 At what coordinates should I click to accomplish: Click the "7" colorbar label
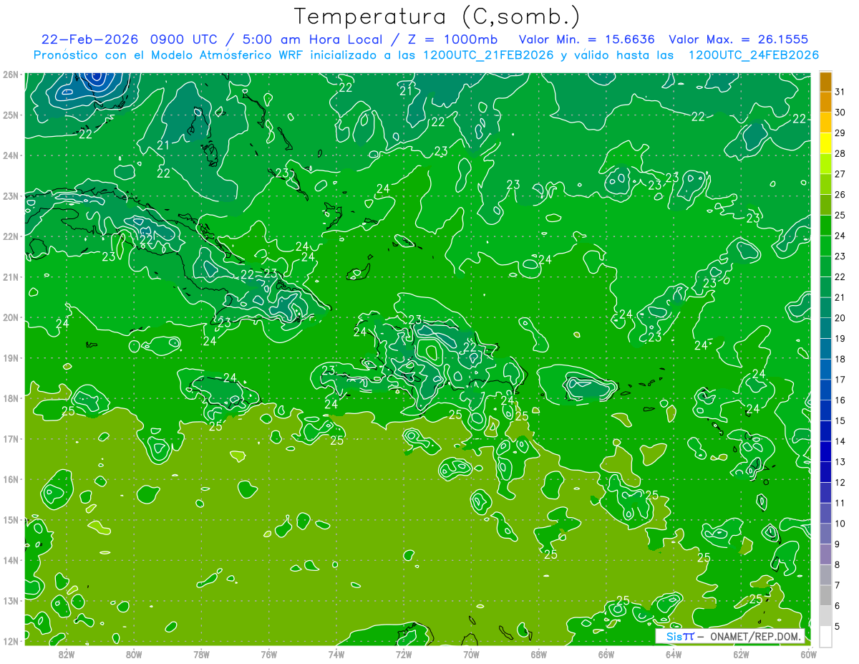pos(838,584)
